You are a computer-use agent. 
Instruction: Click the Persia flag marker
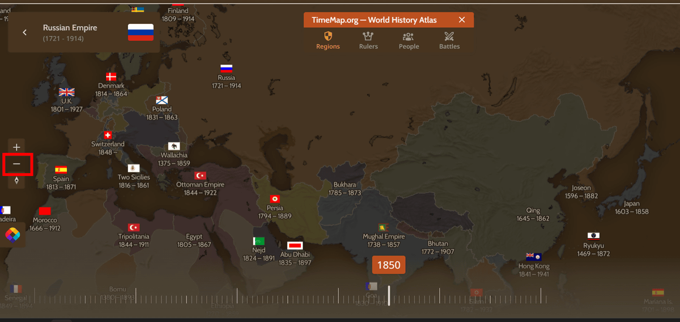(275, 199)
